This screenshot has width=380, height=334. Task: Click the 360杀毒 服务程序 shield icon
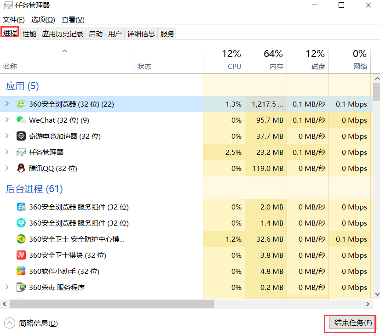[21, 287]
